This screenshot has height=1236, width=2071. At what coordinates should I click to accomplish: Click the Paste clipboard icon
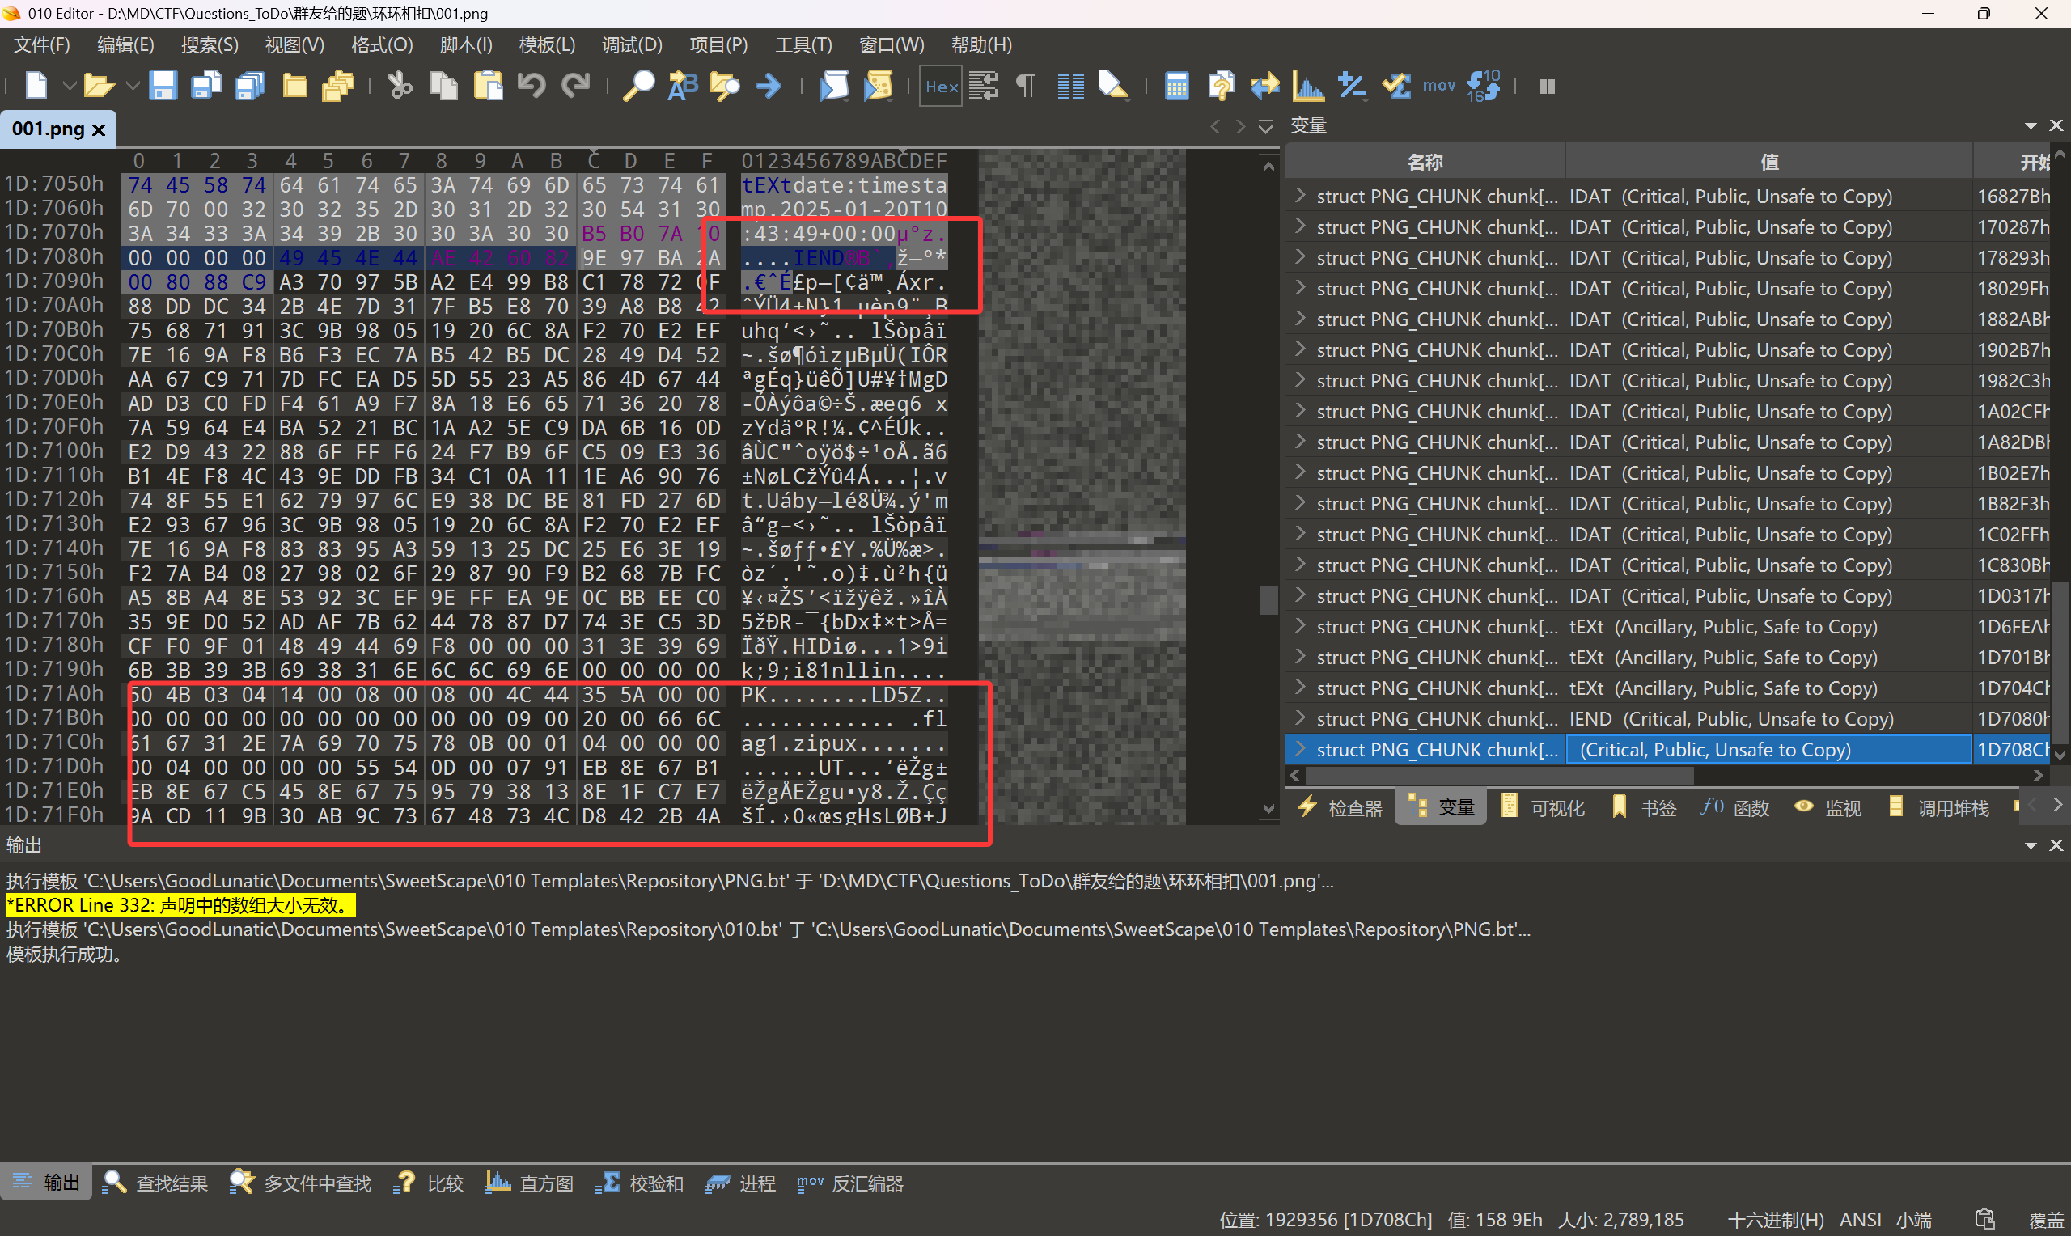click(x=488, y=85)
